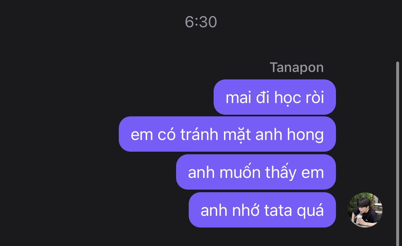Click the "anh muốn thấy em" bubble

point(256,172)
